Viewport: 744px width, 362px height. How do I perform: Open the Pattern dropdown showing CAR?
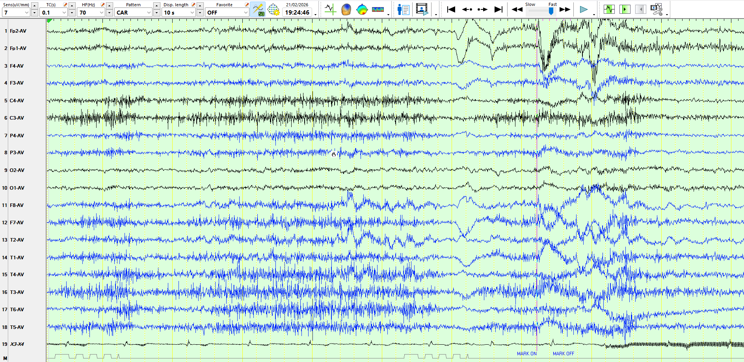[149, 13]
